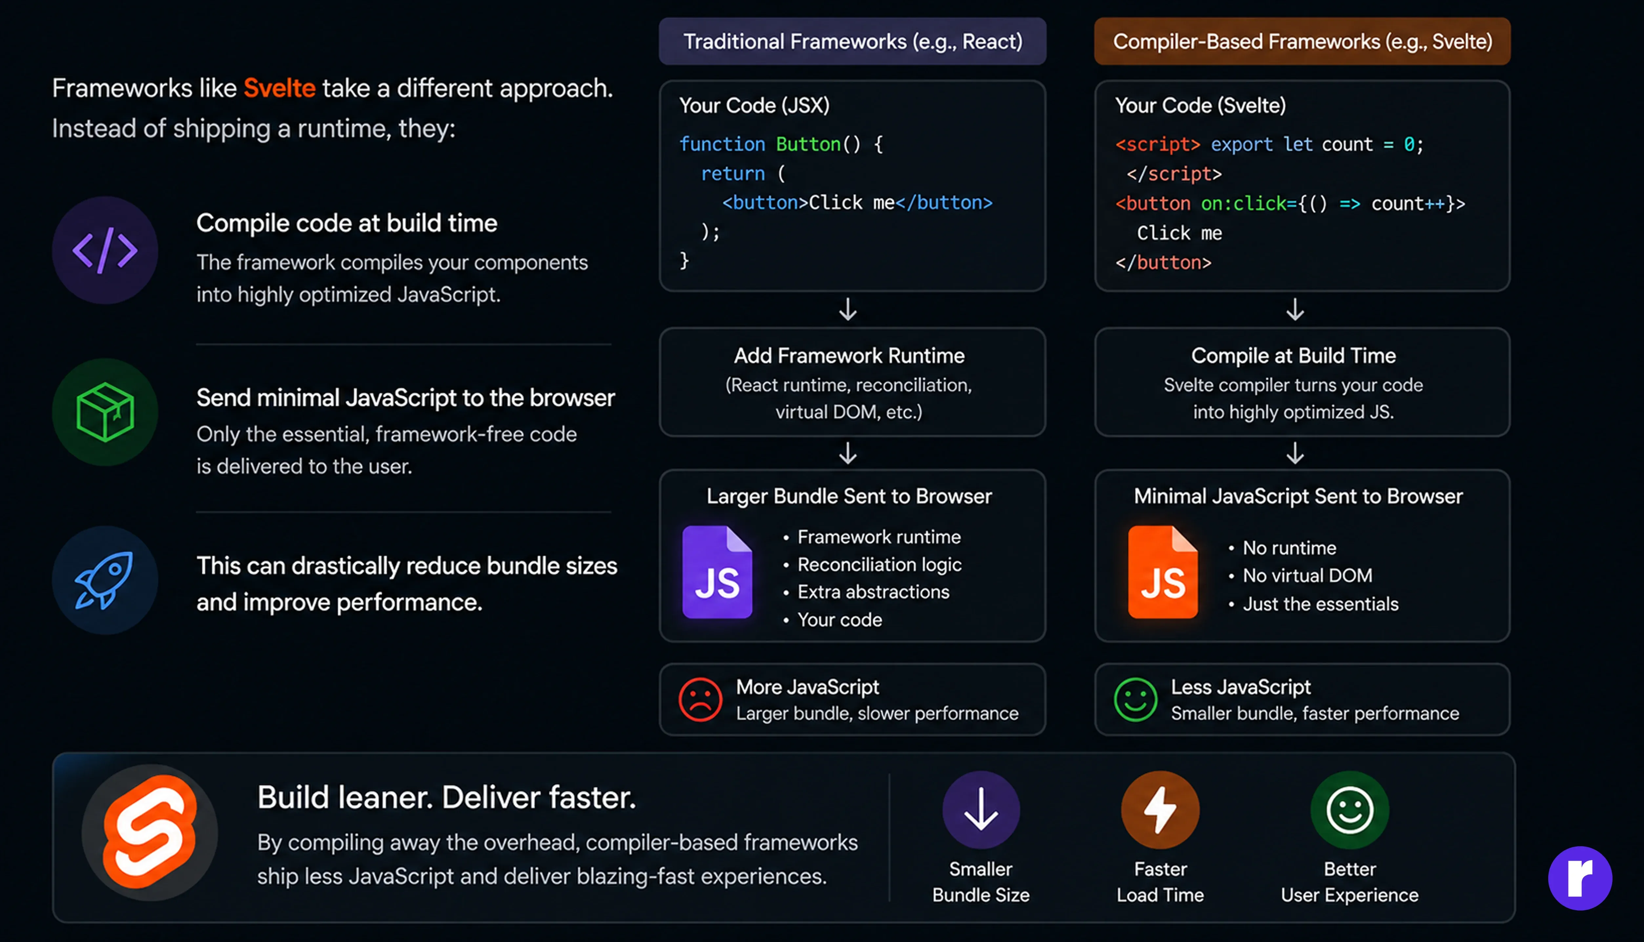Click the orange Svelte word in heading
This screenshot has height=942, width=1644.
click(x=279, y=88)
